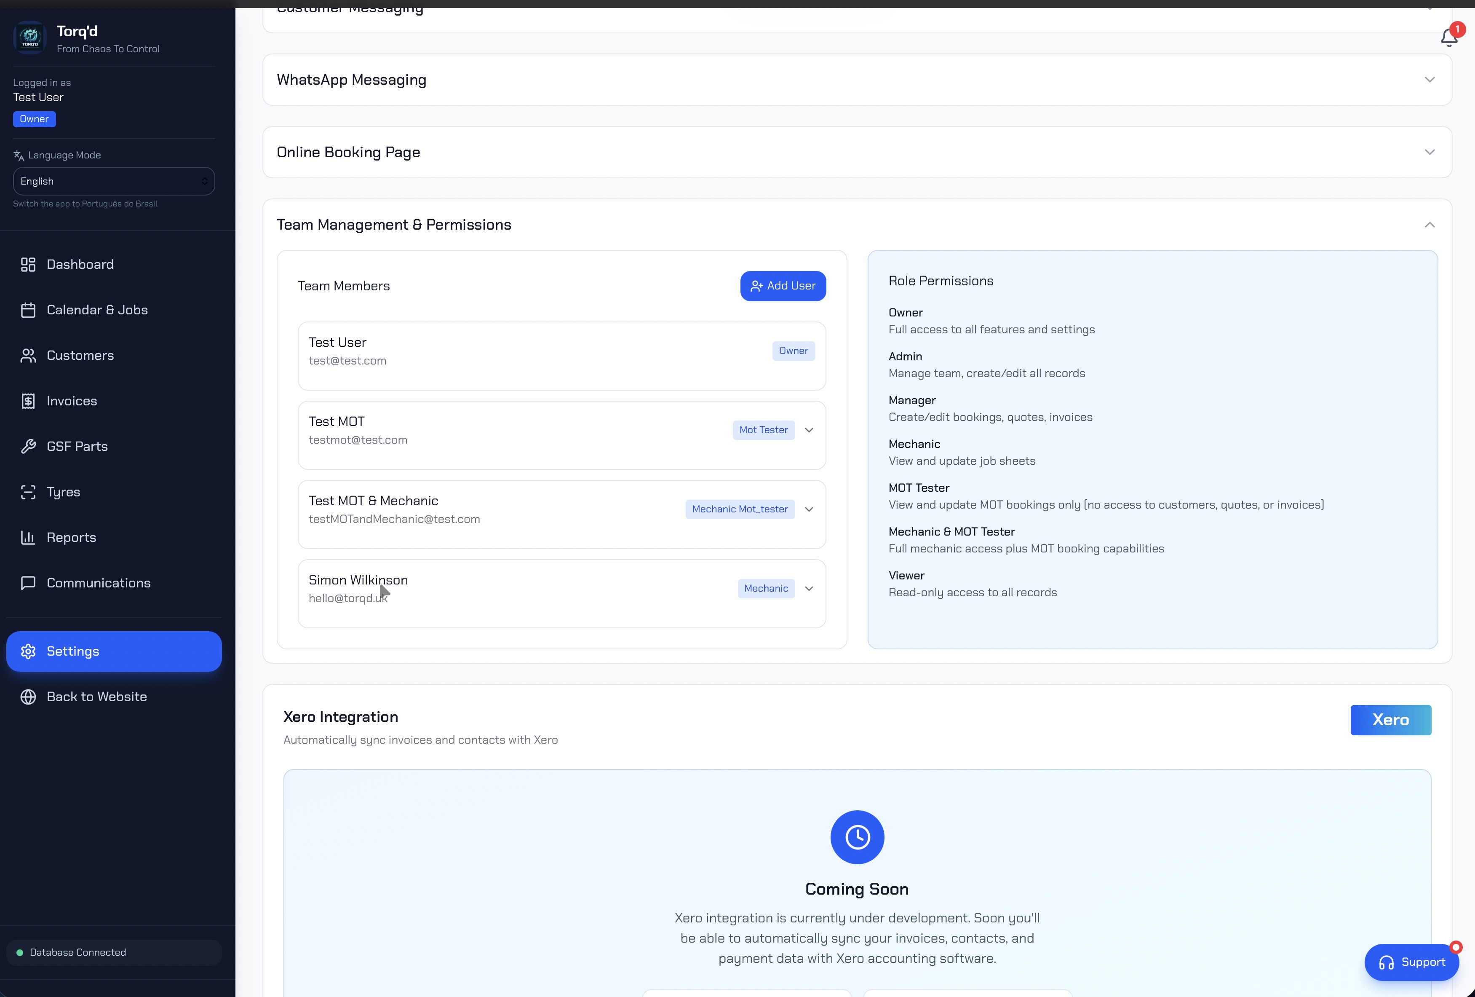1475x997 pixels.
Task: Click the Coming Soon heading
Action: click(857, 889)
